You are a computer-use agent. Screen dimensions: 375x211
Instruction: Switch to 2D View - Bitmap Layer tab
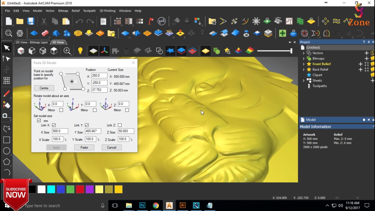tap(32, 42)
